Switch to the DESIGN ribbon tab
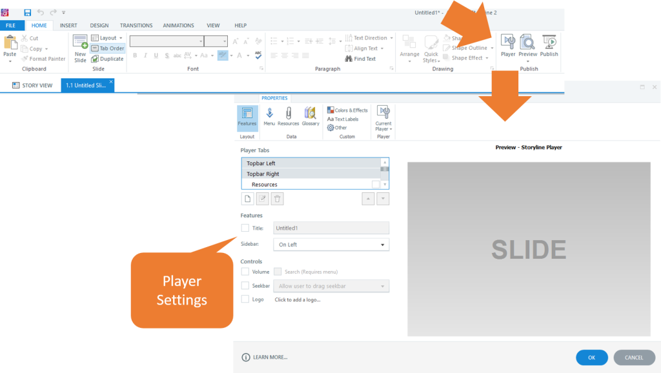661x373 pixels. (99, 25)
